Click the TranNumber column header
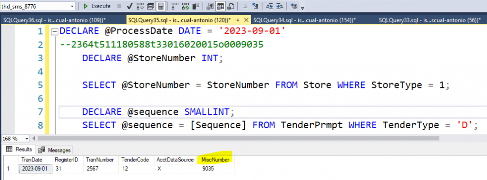This screenshot has width=487, height=180. pos(101,160)
